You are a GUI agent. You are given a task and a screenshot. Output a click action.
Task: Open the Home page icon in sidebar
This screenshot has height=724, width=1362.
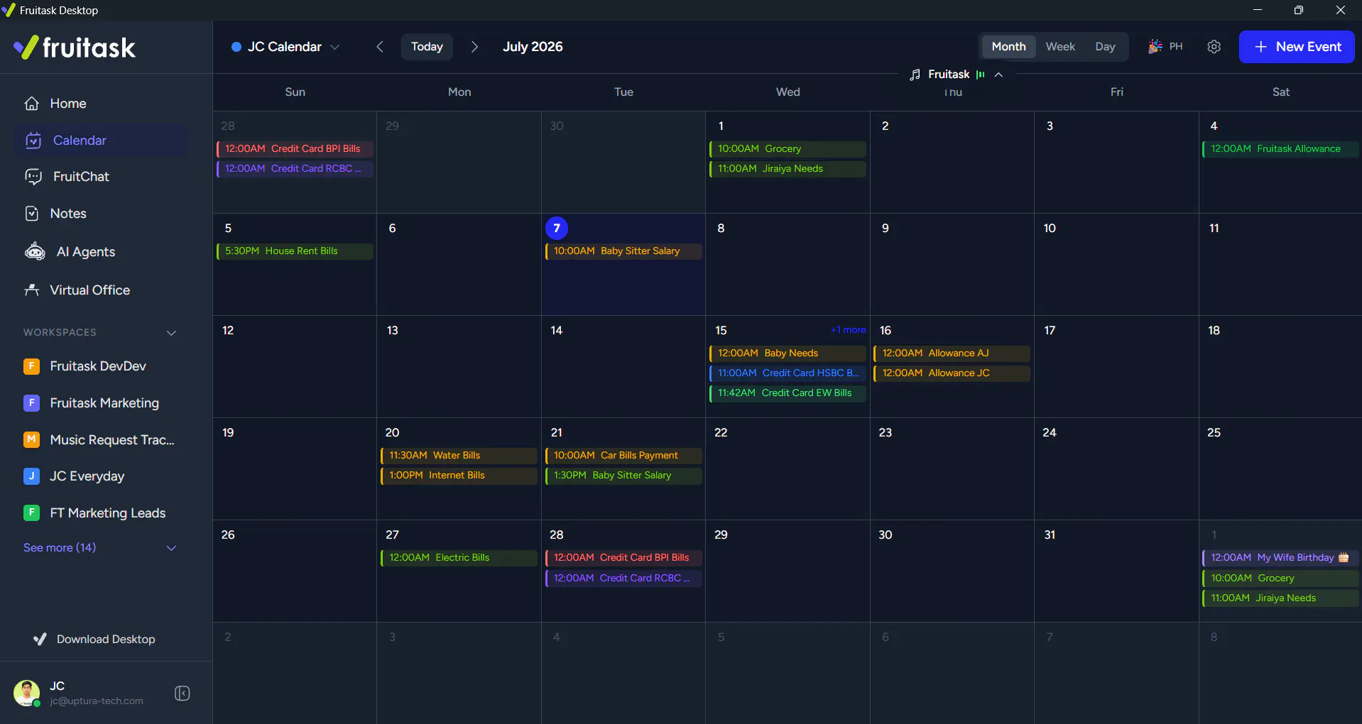pyautogui.click(x=32, y=104)
